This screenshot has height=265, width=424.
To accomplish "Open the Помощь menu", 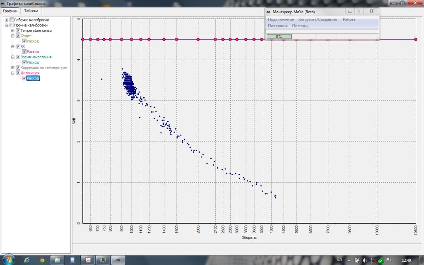I will [x=300, y=26].
